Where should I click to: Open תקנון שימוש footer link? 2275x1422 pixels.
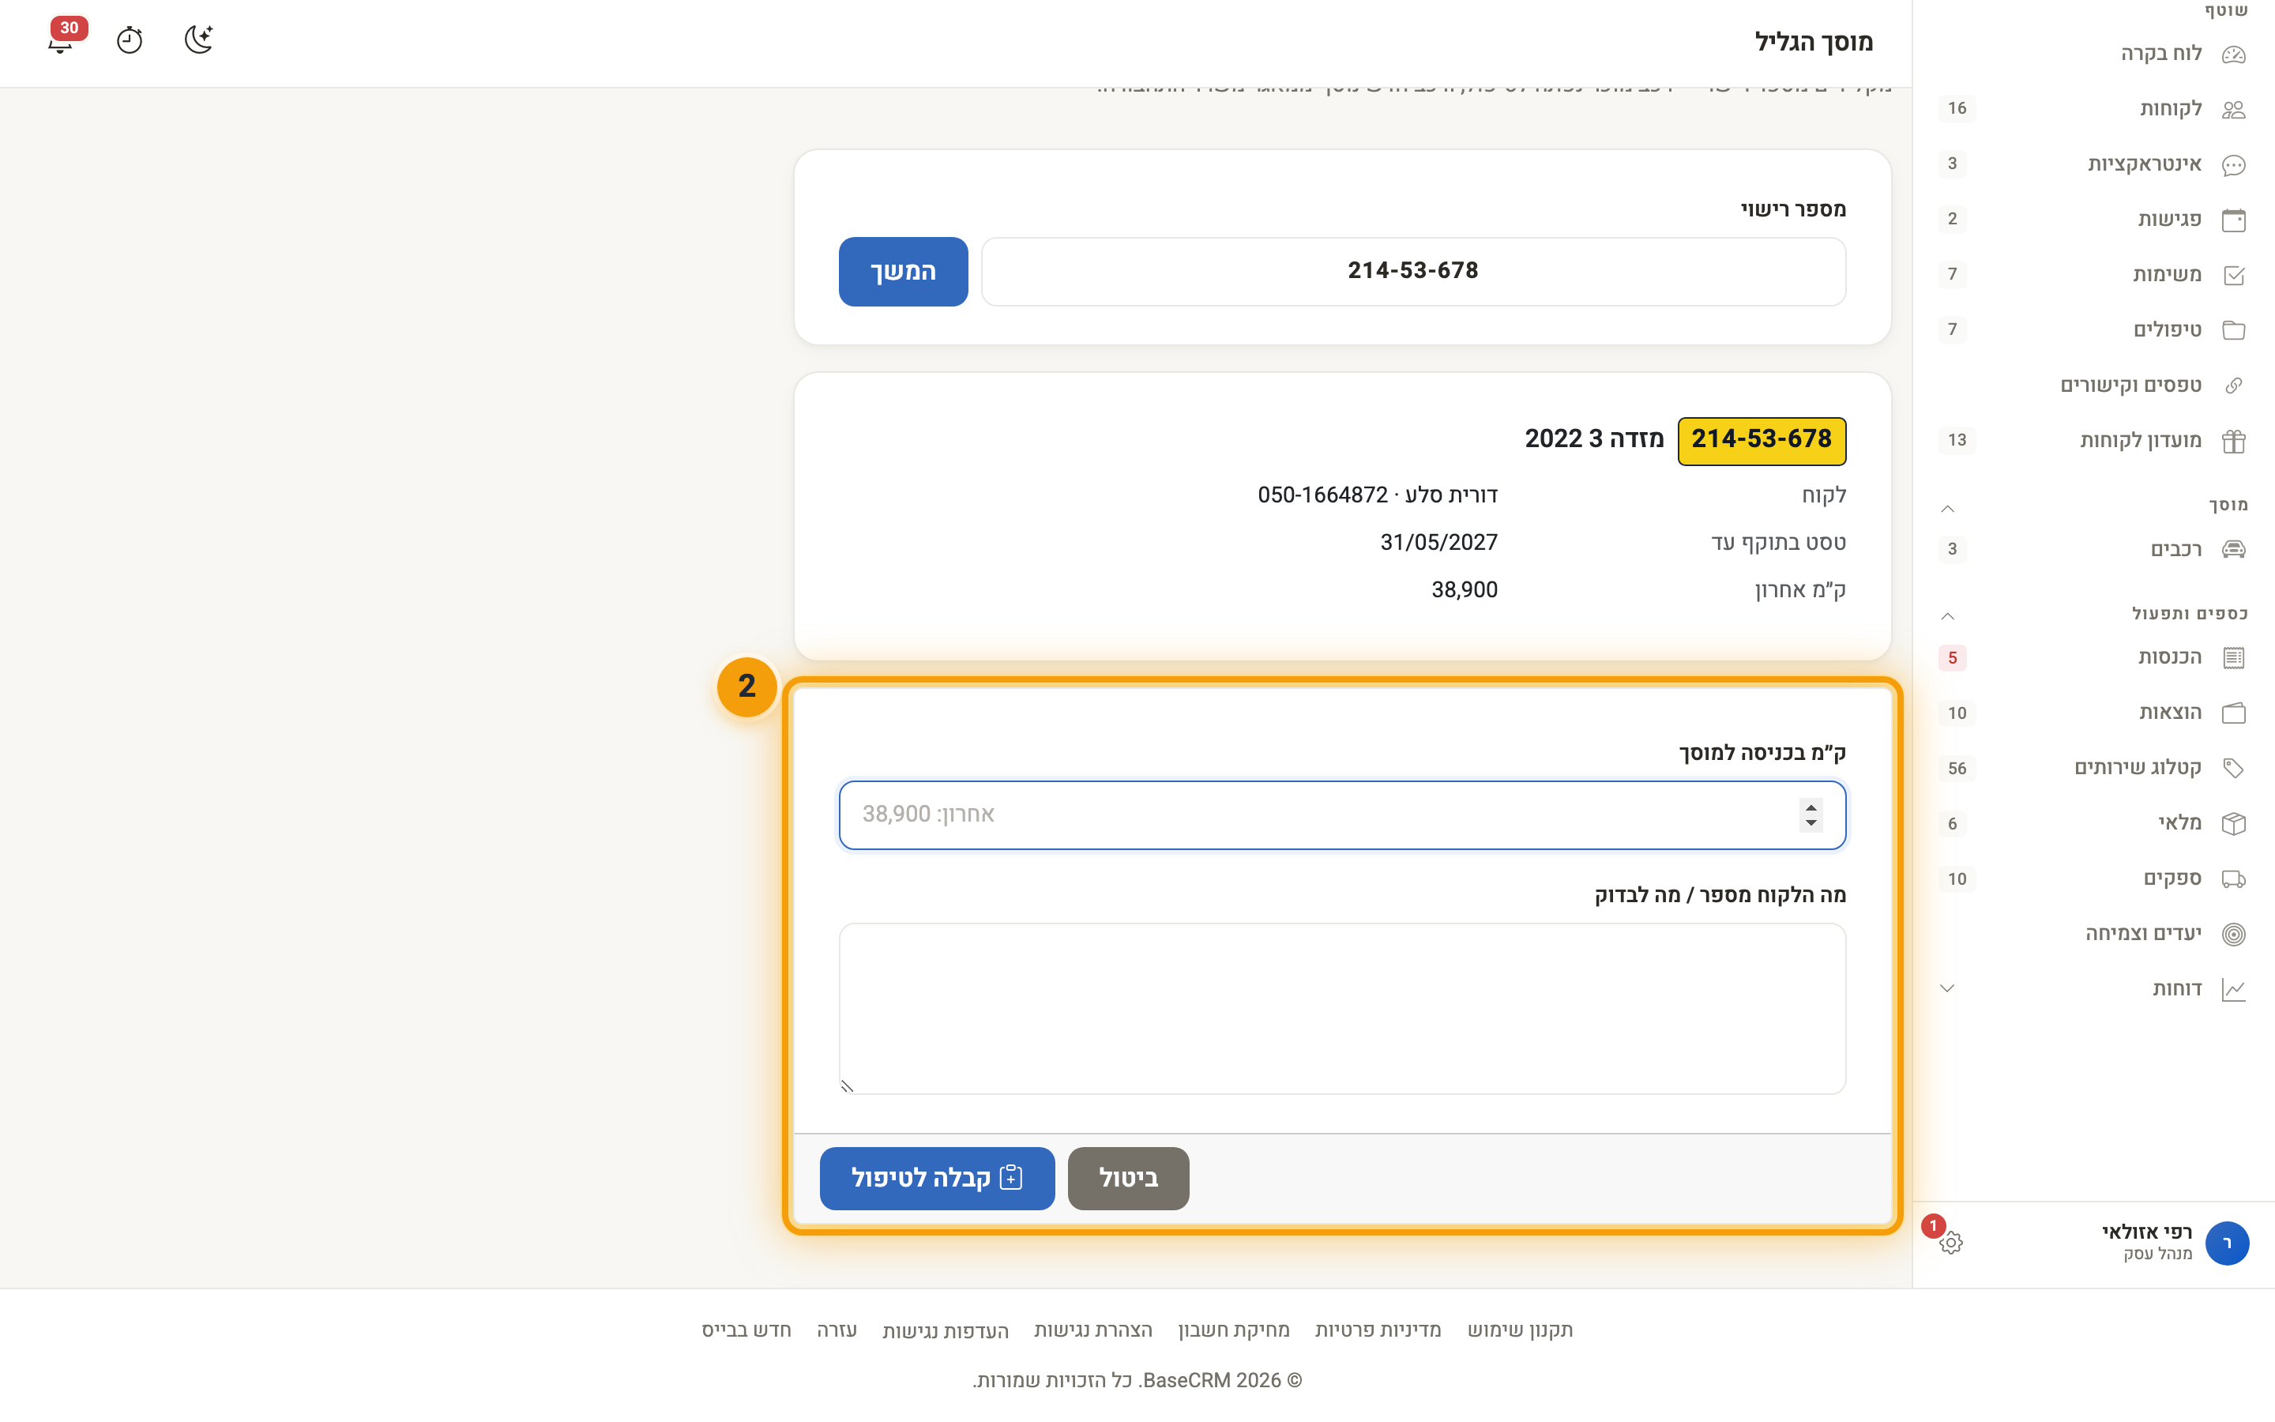click(1520, 1330)
